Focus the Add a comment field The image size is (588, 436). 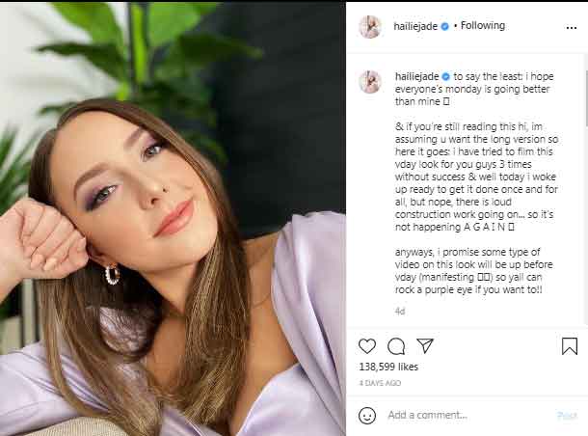pos(463,415)
